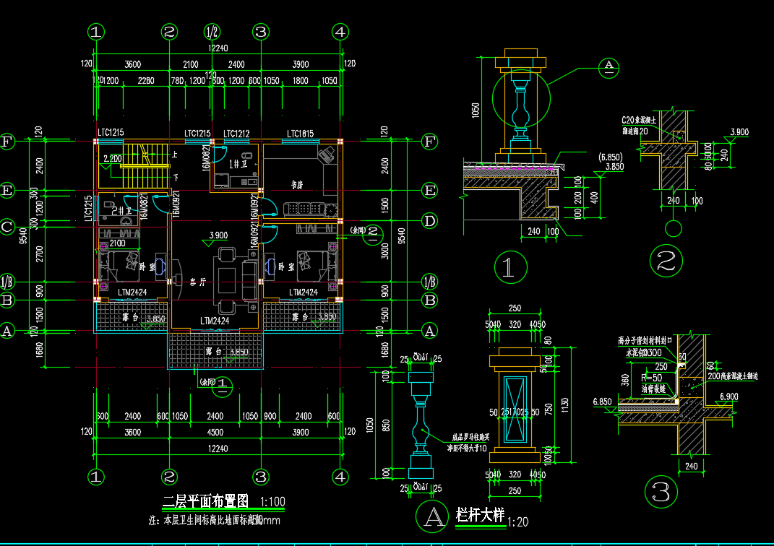
Task: Click the 2.200 stair landing elevation
Action: 113,159
